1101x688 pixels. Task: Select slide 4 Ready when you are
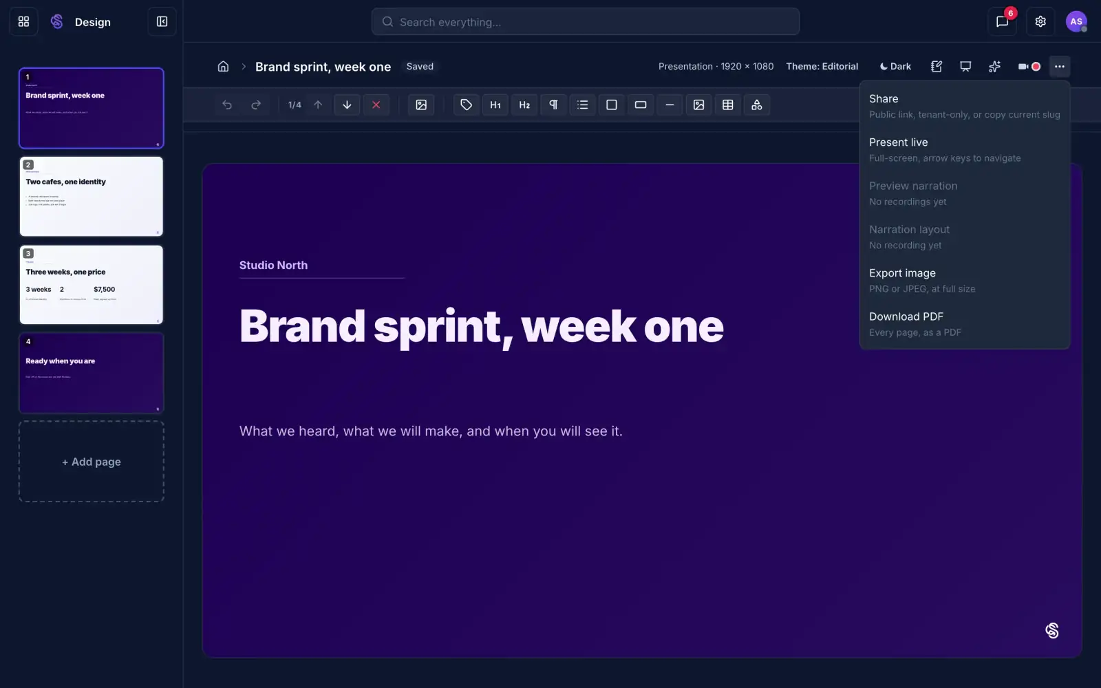click(x=92, y=373)
